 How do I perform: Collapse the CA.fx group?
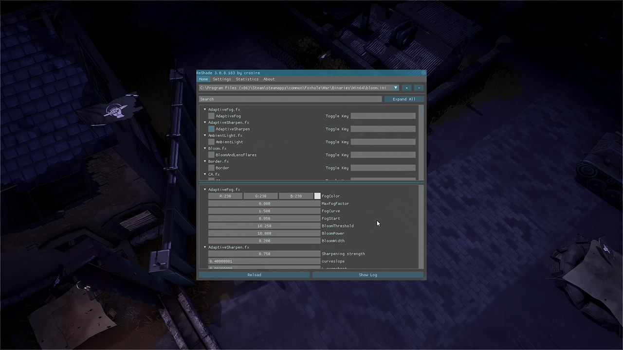[x=205, y=174]
